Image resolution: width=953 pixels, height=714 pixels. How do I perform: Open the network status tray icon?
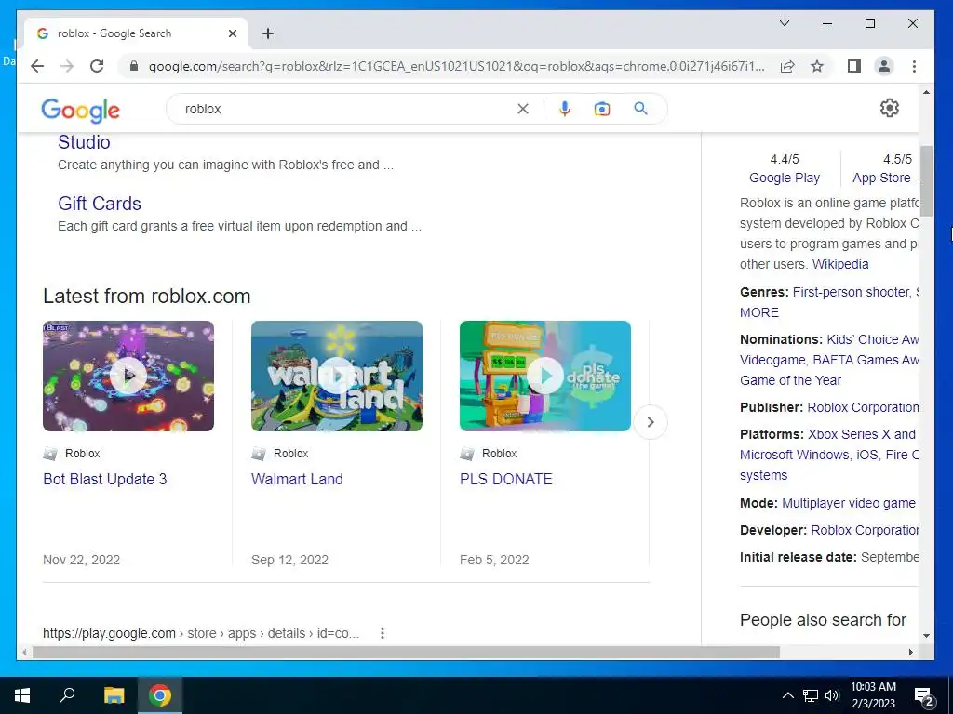pos(811,695)
